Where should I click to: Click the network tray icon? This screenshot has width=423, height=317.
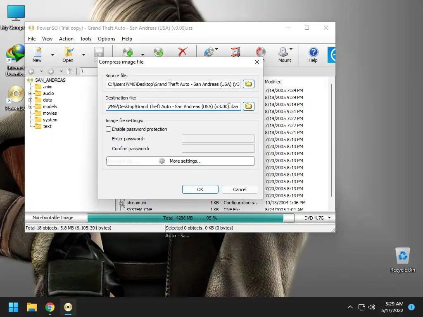[361, 307]
